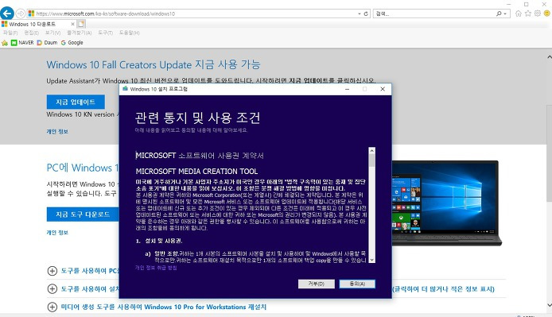Image resolution: width=552 pixels, height=317 pixels.
Task: Open the search provider dropdown arrow
Action: [506, 14]
